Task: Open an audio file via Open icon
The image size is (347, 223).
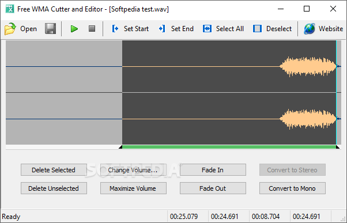Action: [10, 29]
